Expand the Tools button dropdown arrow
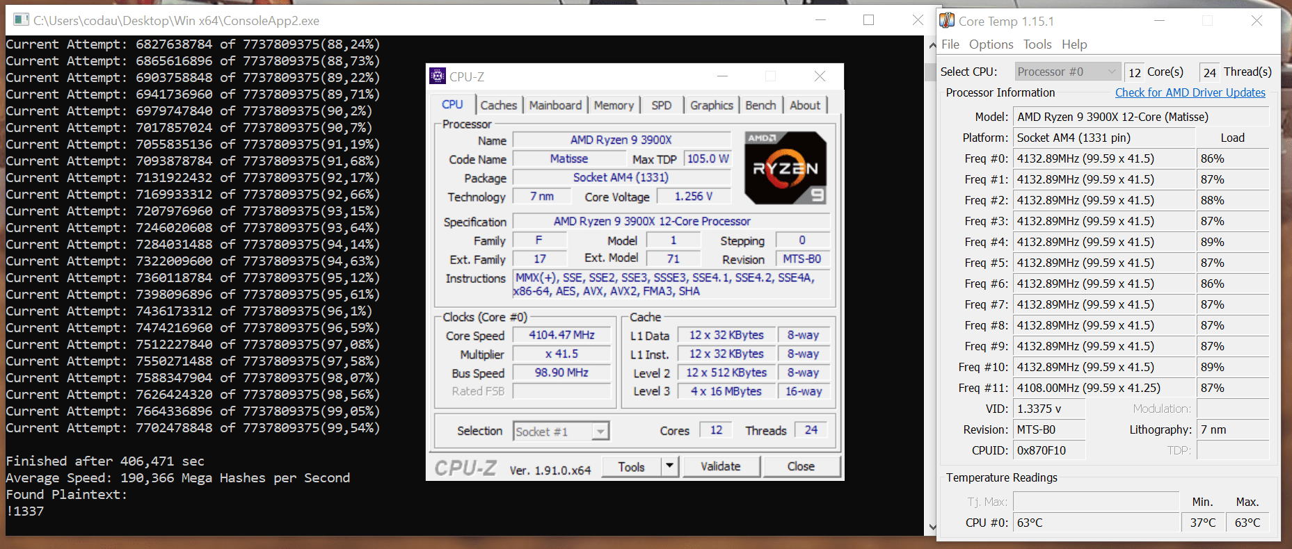The width and height of the screenshot is (1292, 549). (x=670, y=466)
